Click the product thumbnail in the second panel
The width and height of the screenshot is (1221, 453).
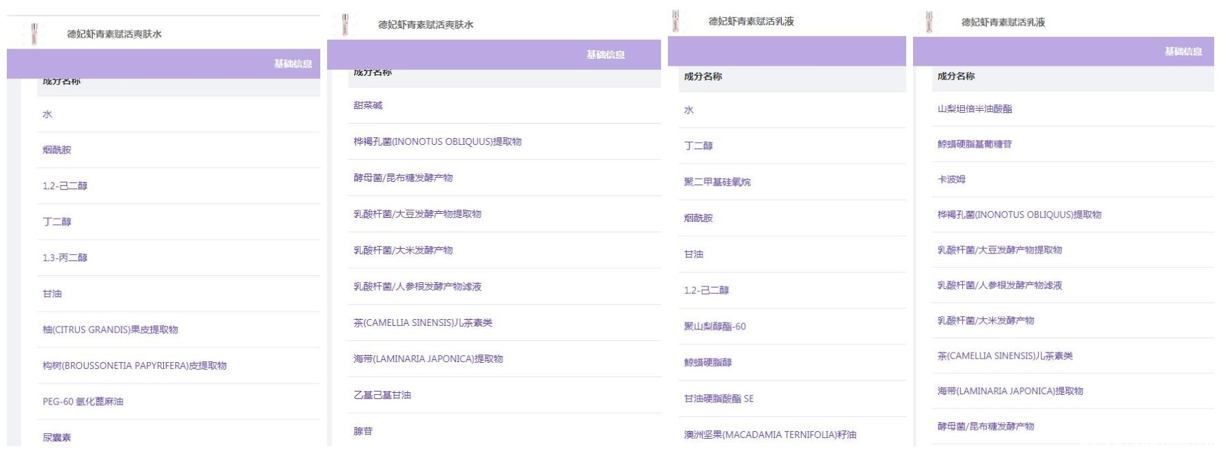coord(346,25)
